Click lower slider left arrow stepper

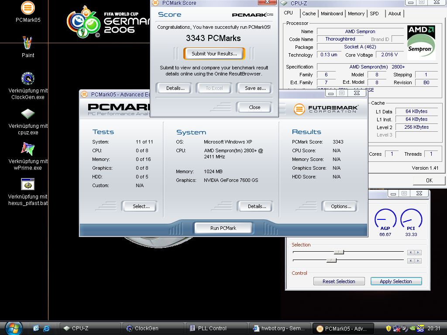410,261
